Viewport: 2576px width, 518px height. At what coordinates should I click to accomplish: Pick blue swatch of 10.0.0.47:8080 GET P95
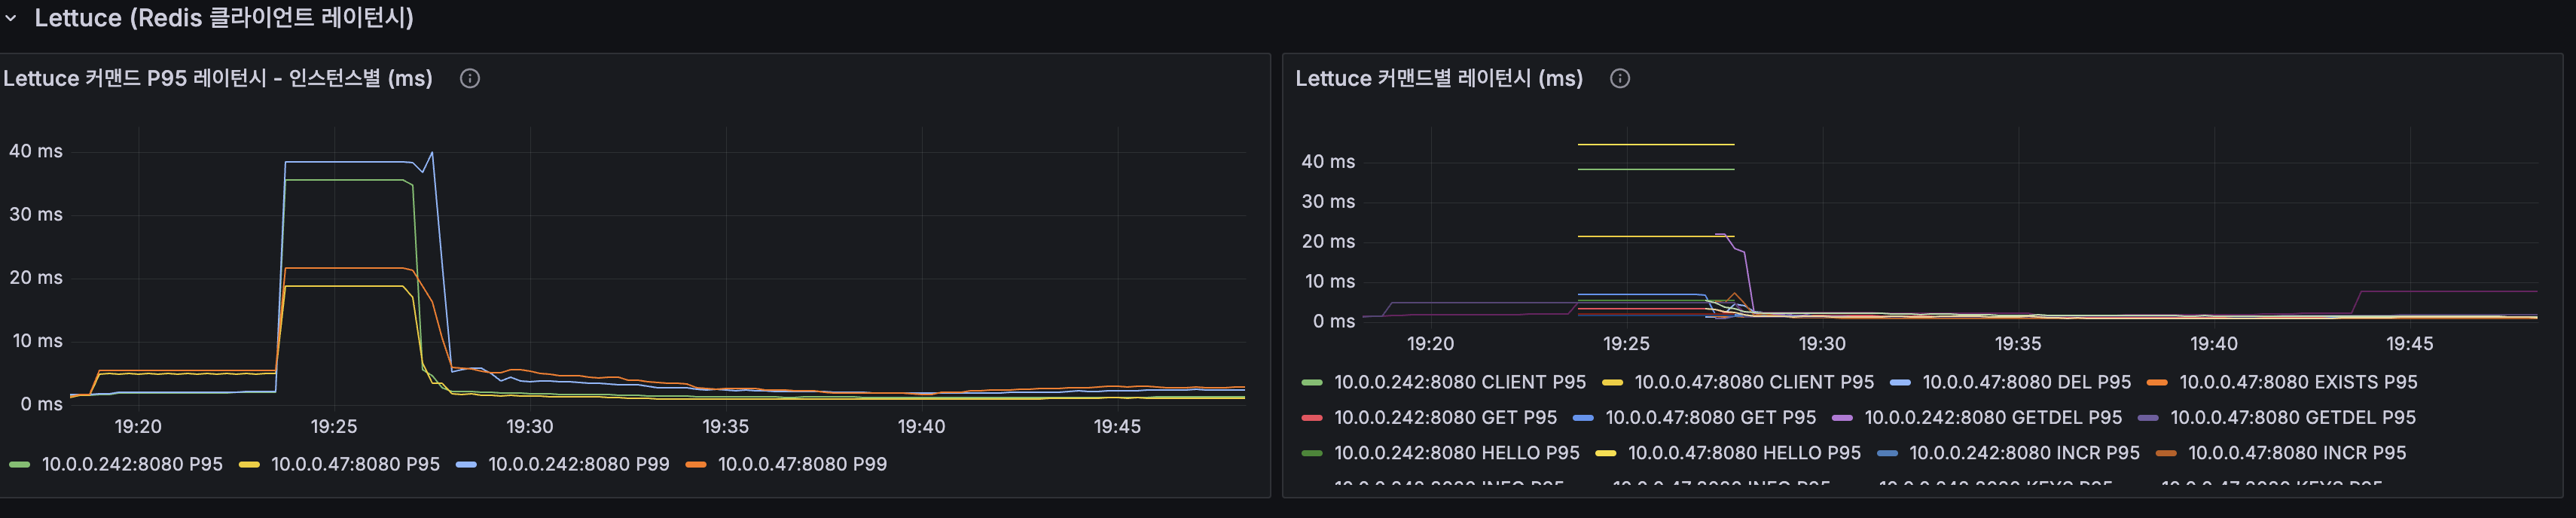tap(1583, 417)
